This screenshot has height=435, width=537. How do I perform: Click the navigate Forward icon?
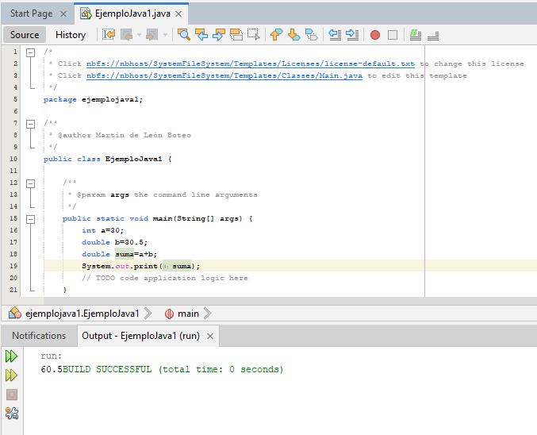pyautogui.click(x=152, y=35)
